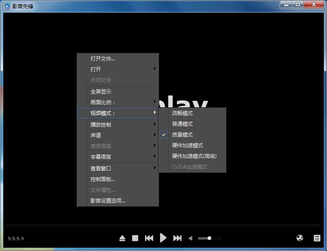This screenshot has height=251, width=327.
Task: Maximize the 影音先锋 window
Action: 298,4
